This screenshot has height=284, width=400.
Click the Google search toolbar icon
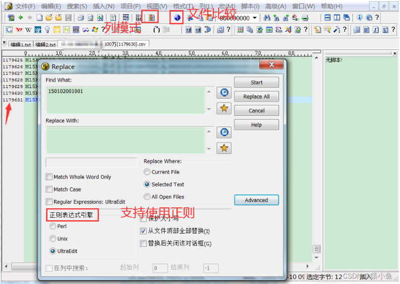coord(9,30)
